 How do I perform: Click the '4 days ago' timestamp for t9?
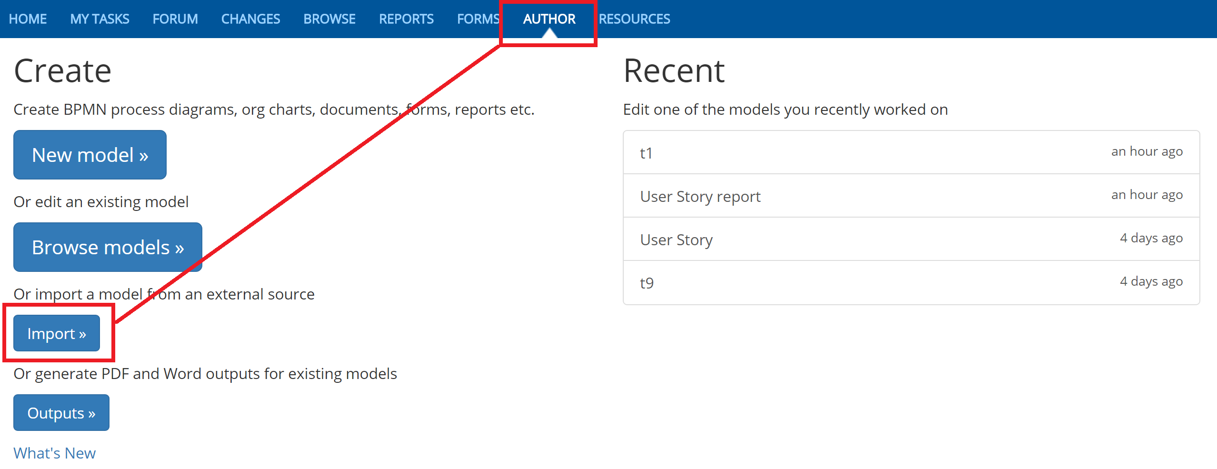click(x=1151, y=281)
